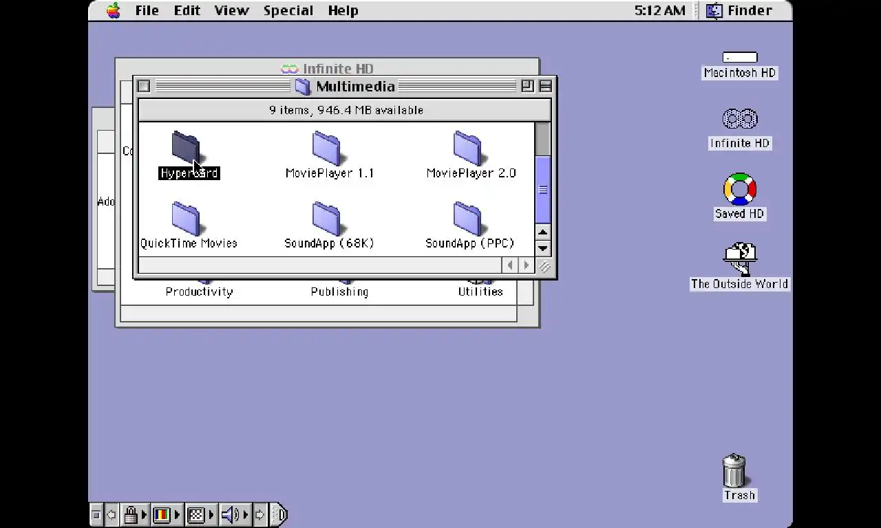Collapse the control strip using its end tab
The image size is (881, 528).
(279, 514)
